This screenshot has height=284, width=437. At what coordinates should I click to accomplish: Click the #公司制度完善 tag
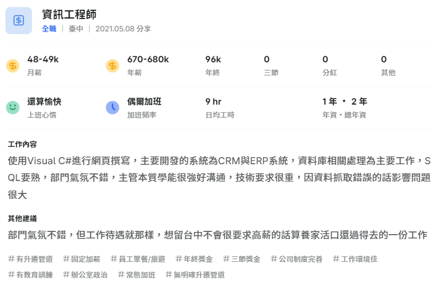point(297,259)
